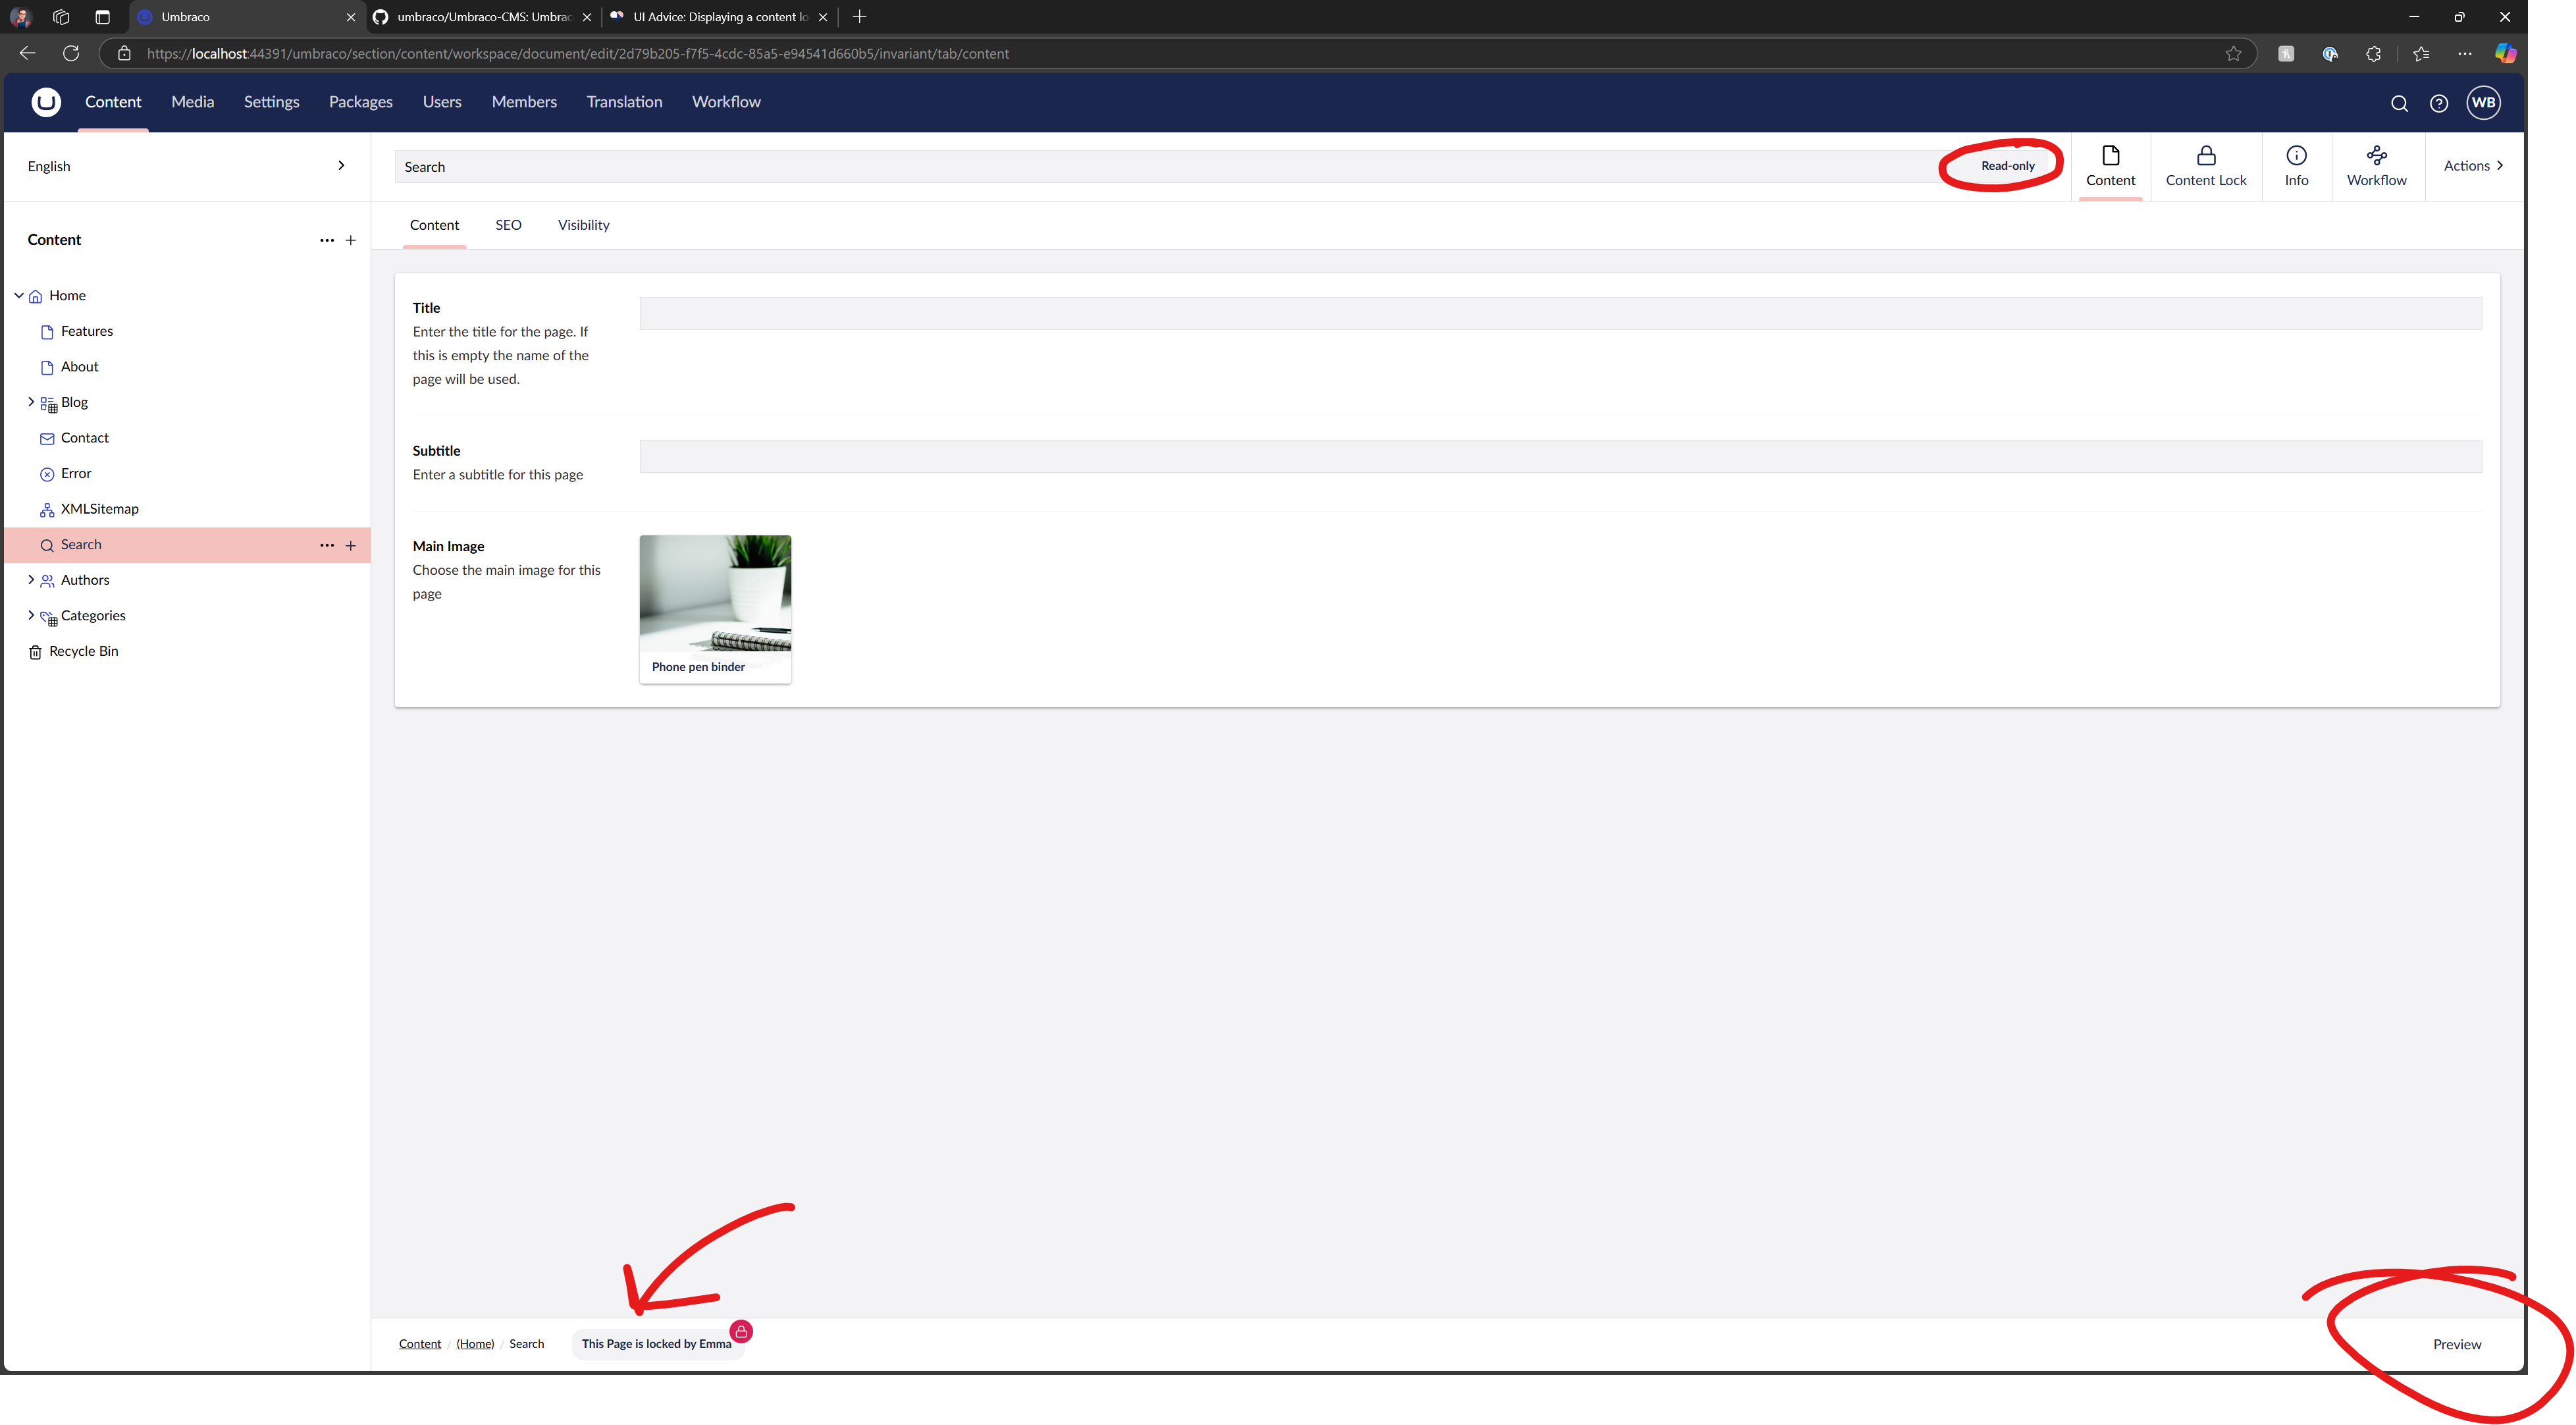
Task: Open browser extensions puzzle icon
Action: point(2374,54)
